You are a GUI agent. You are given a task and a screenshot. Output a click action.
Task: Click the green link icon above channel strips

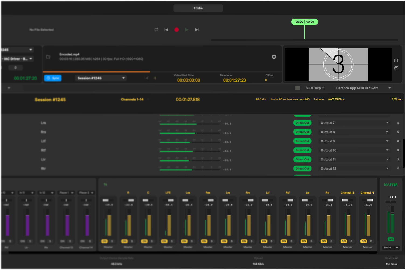point(105,185)
